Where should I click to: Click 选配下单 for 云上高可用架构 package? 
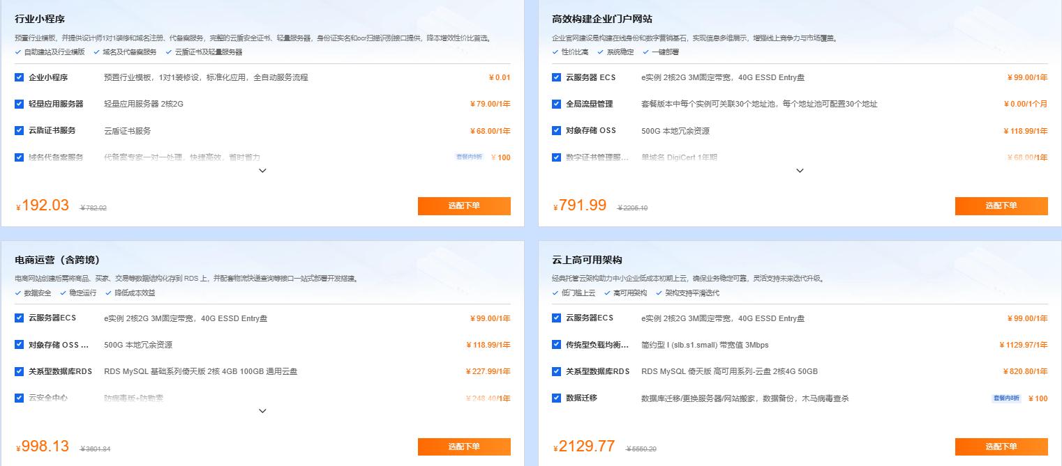[1001, 446]
